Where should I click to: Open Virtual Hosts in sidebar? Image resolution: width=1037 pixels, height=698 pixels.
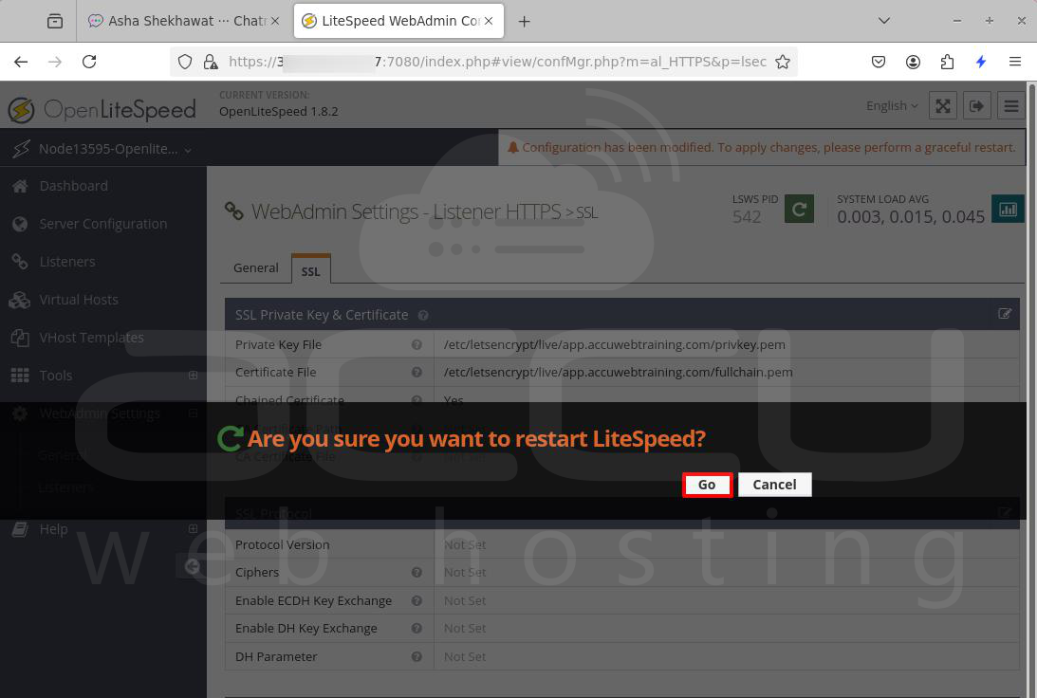click(x=79, y=300)
